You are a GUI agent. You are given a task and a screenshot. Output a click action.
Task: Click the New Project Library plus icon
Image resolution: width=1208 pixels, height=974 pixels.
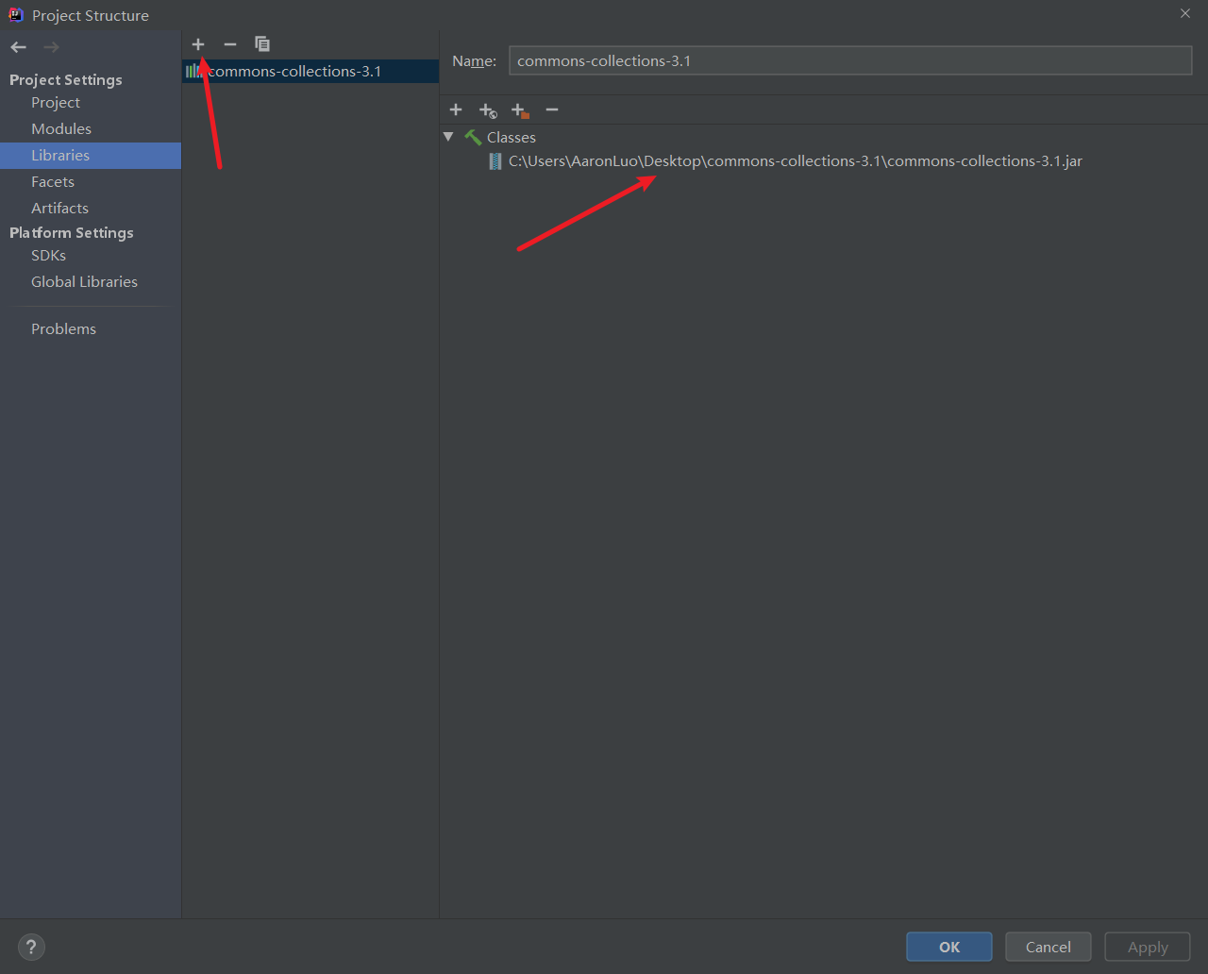pyautogui.click(x=198, y=44)
